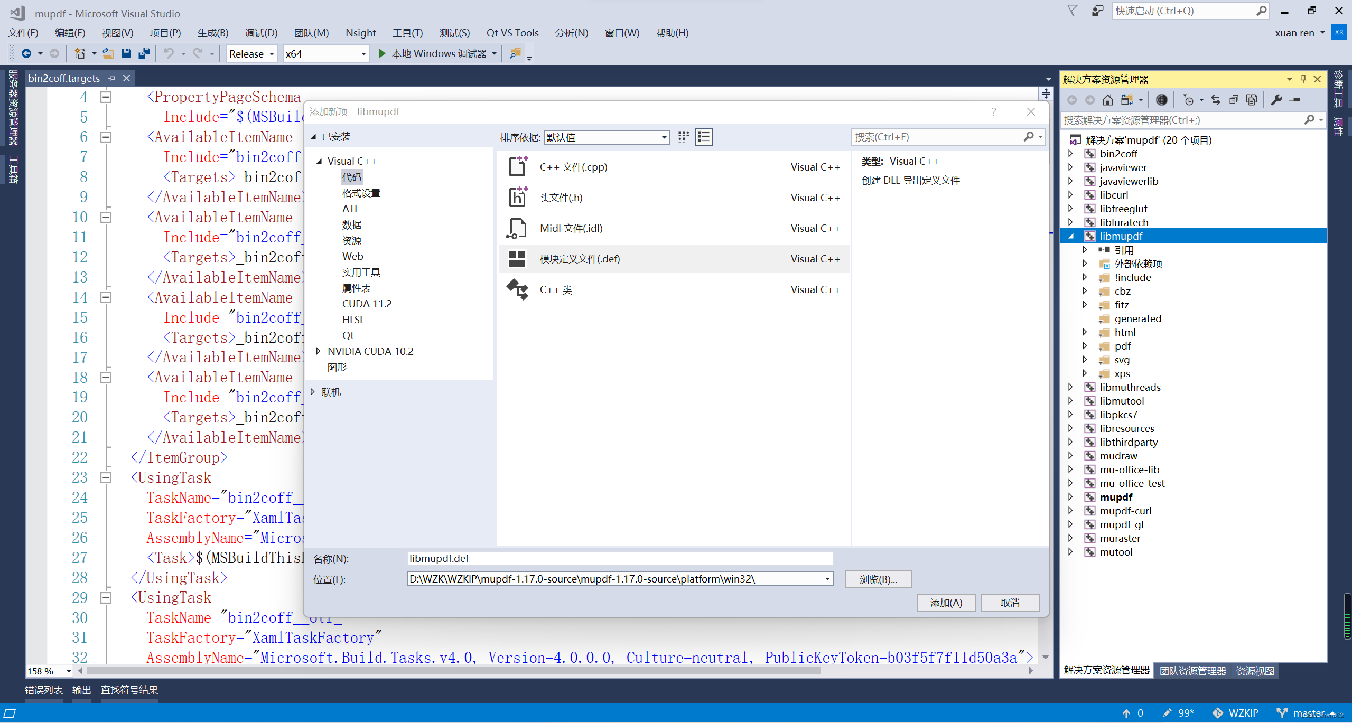Click the 浏览(B)... button
1352x723 pixels.
(877, 579)
